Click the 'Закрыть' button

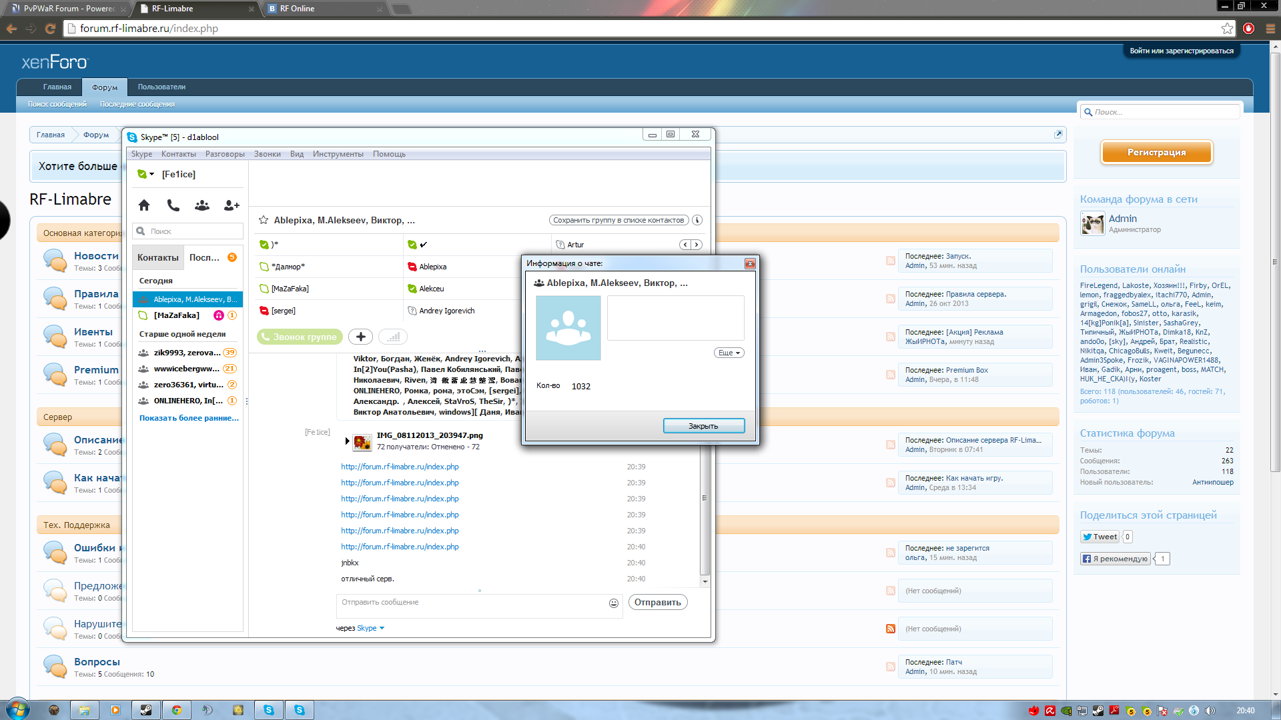tap(704, 426)
